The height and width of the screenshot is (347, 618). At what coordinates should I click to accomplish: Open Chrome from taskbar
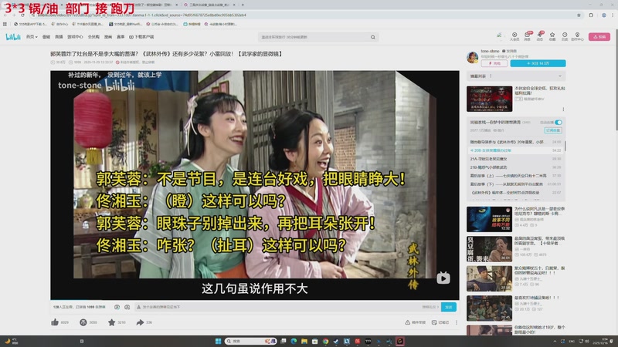(x=325, y=341)
